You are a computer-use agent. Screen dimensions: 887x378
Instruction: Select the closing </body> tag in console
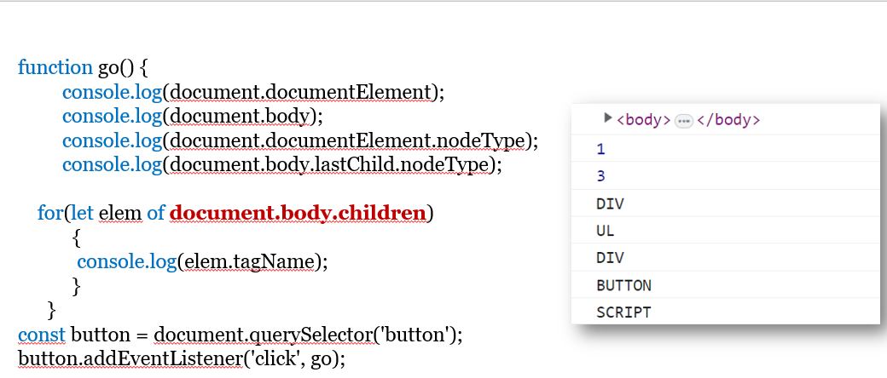(728, 120)
